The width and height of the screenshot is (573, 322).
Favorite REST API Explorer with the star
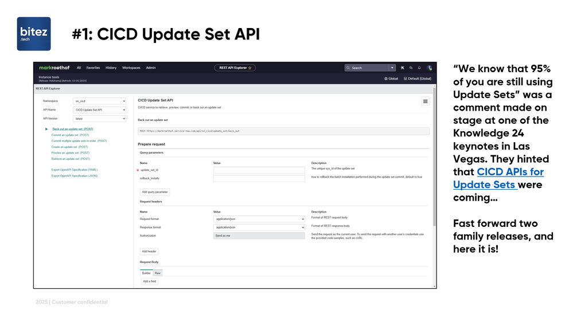(x=250, y=68)
